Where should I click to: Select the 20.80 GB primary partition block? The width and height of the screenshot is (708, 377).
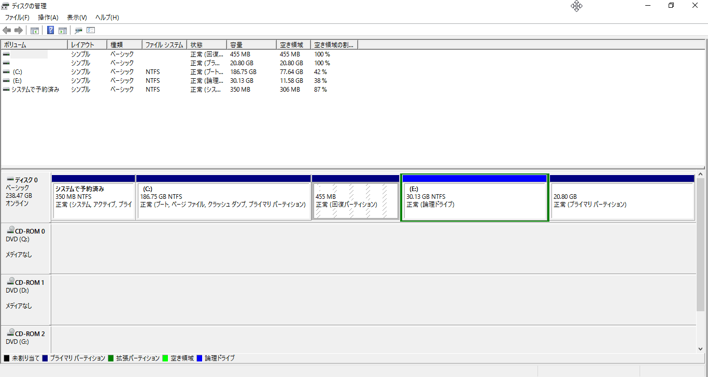pos(622,197)
